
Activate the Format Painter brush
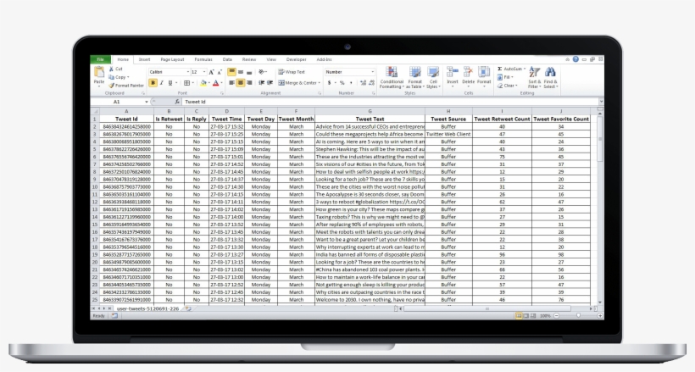click(x=126, y=85)
